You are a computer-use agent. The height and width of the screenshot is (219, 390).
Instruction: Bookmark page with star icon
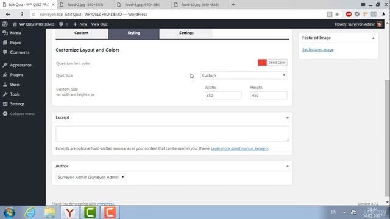pos(337,15)
